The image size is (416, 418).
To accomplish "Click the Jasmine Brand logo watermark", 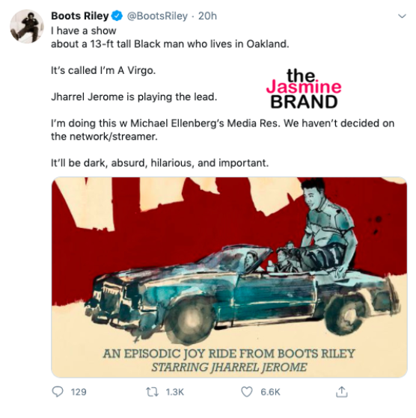I will click(x=304, y=89).
